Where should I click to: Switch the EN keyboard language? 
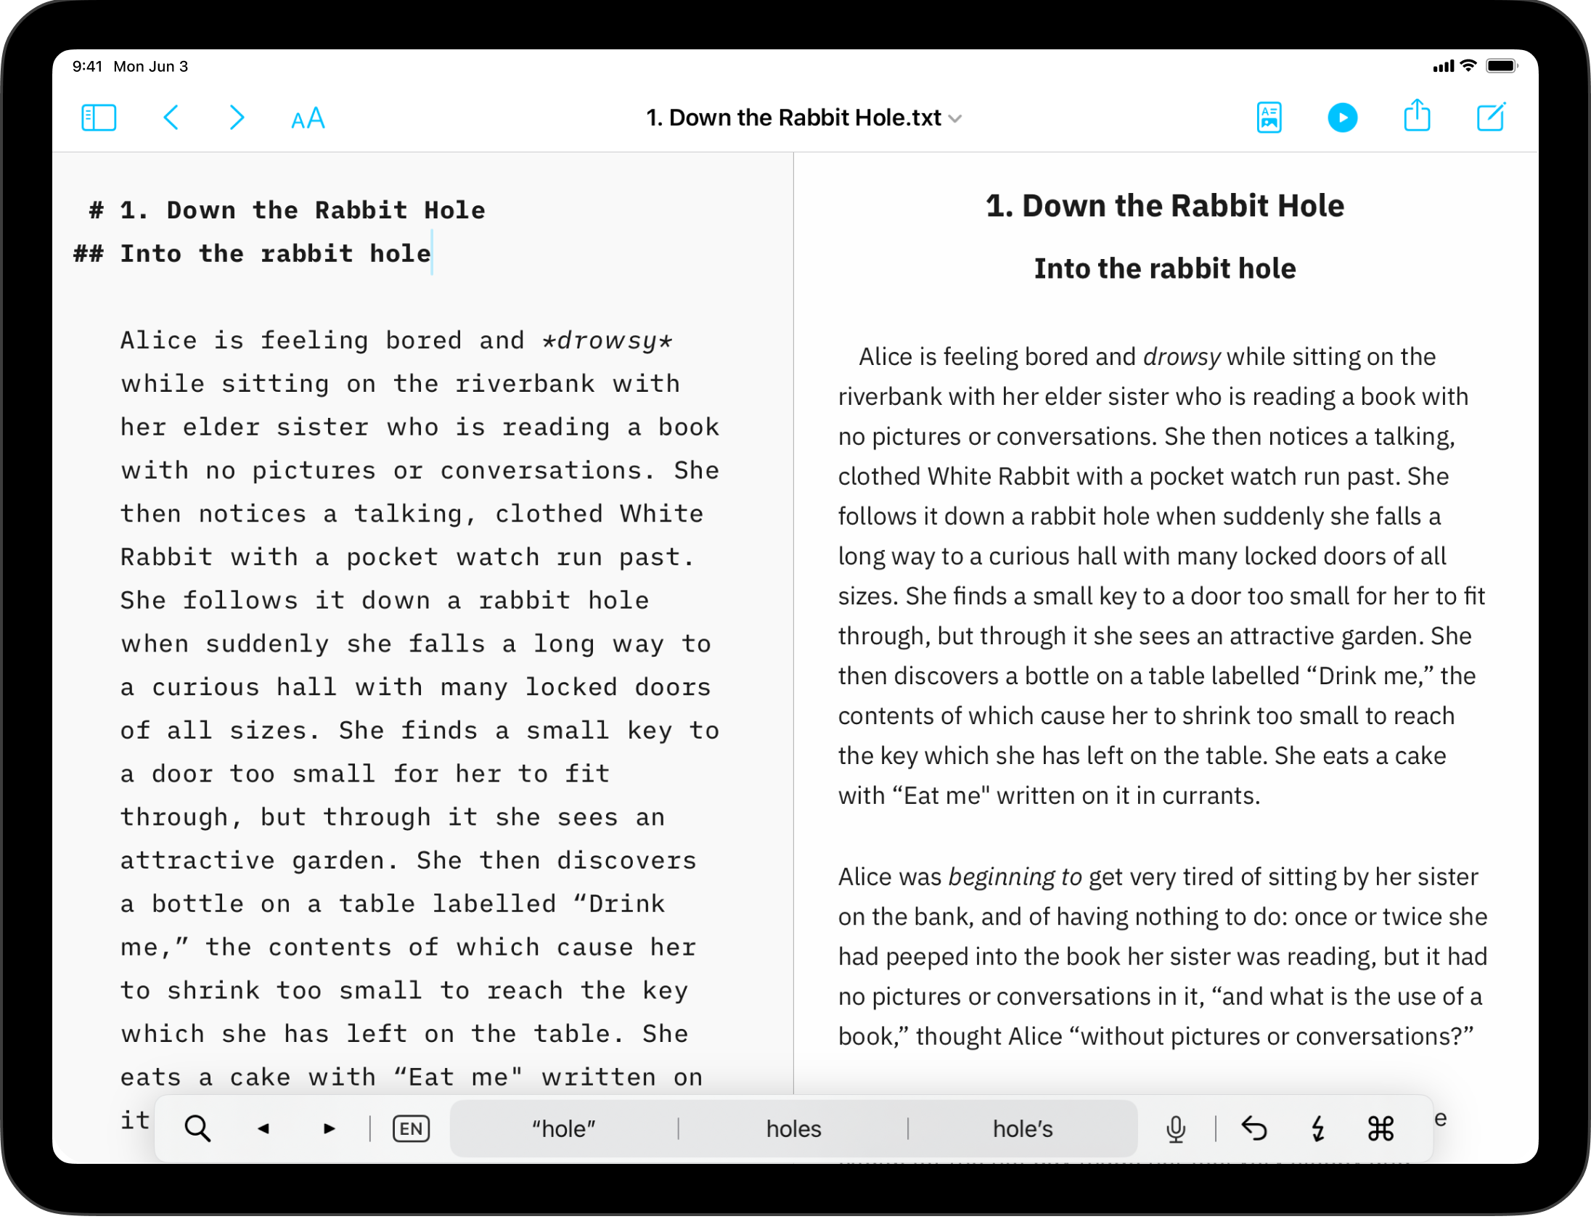point(411,1128)
